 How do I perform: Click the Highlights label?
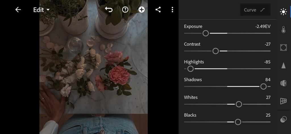(x=194, y=62)
